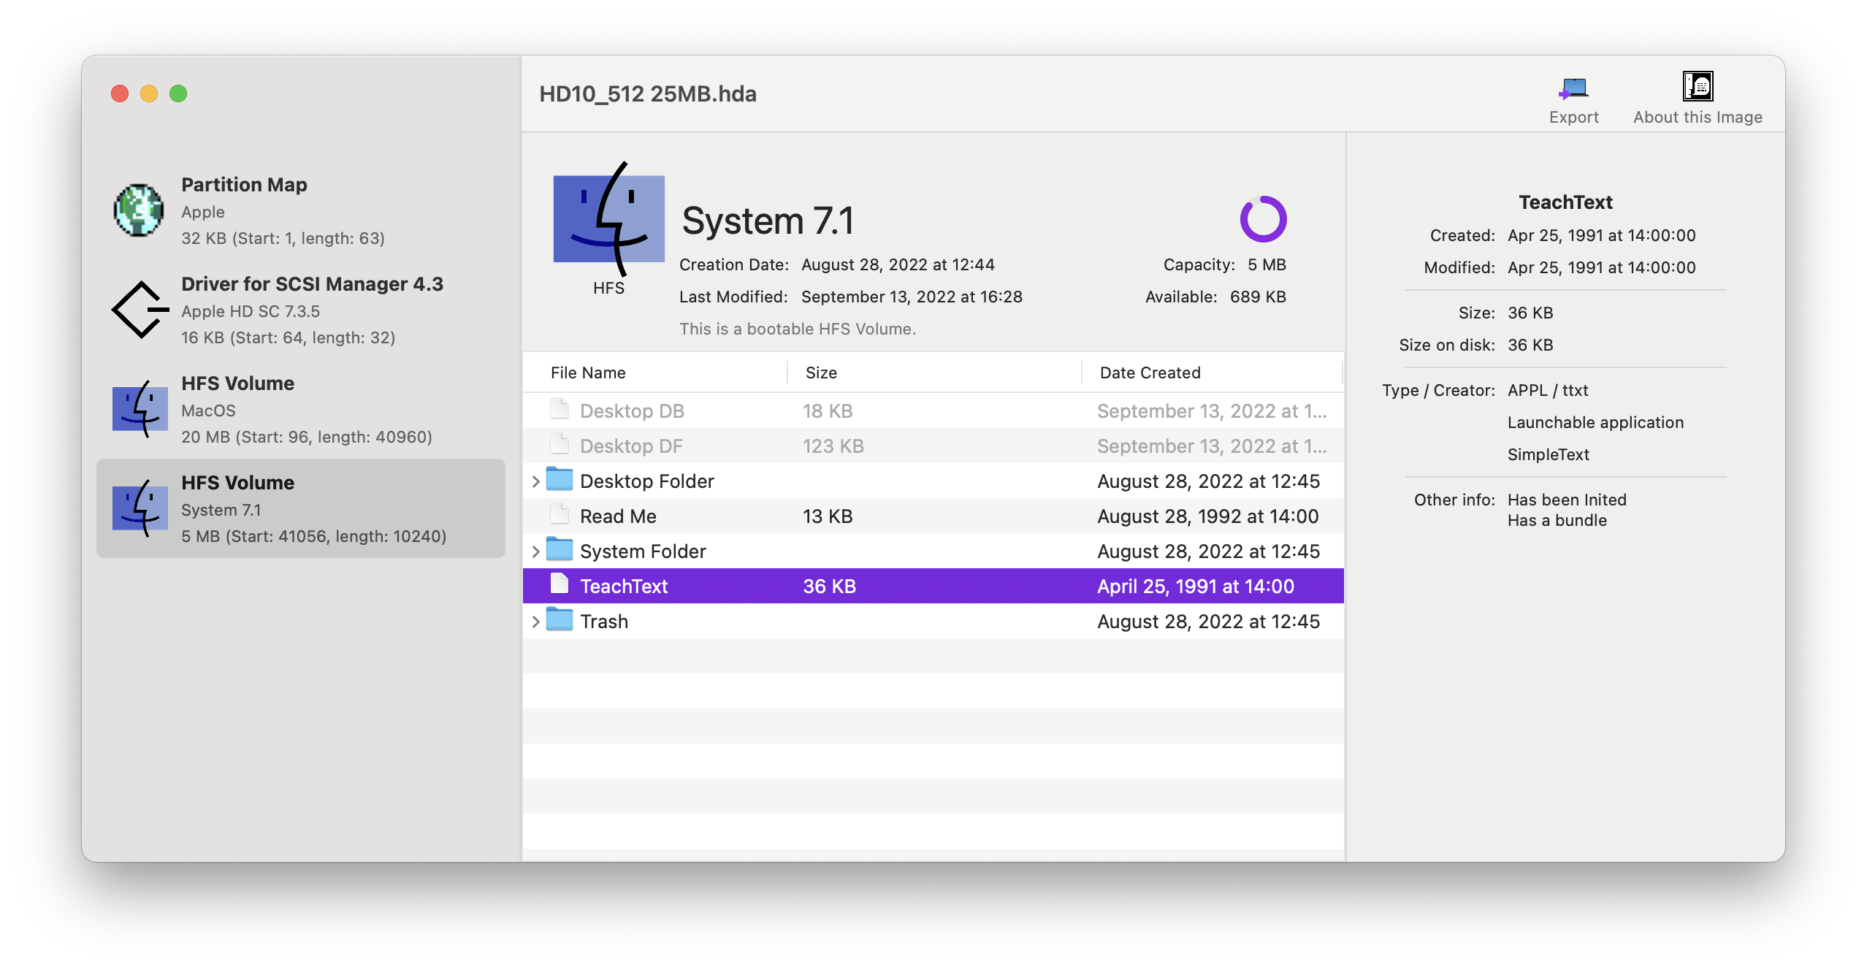Click the bootable HFS Volume note
The height and width of the screenshot is (970, 1867).
point(797,329)
